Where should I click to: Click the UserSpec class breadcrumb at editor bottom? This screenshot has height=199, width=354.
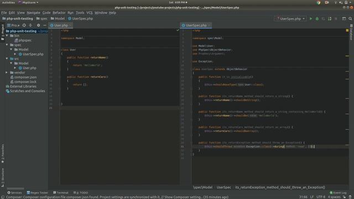(x=223, y=187)
